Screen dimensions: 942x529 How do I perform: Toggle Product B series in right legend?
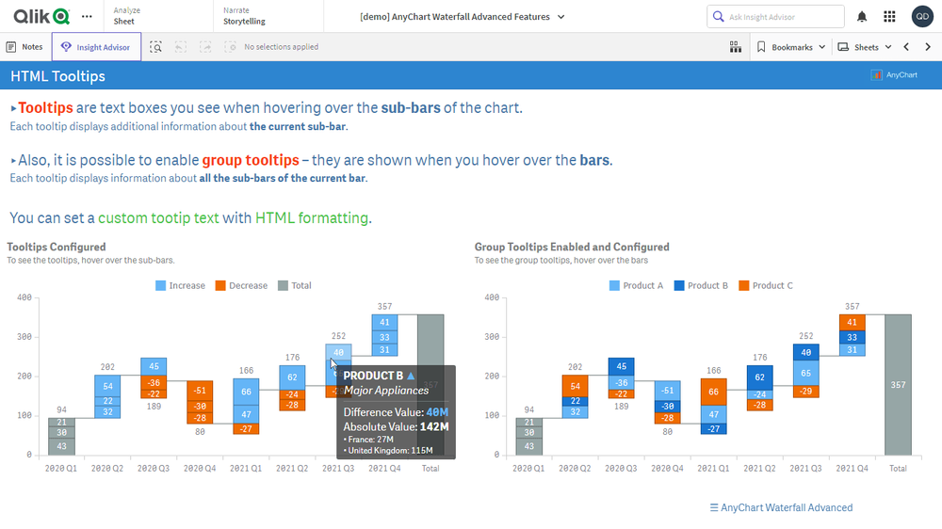coord(701,285)
